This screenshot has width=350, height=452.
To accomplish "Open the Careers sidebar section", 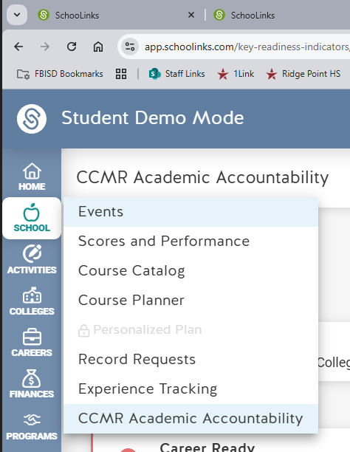I will (x=32, y=343).
